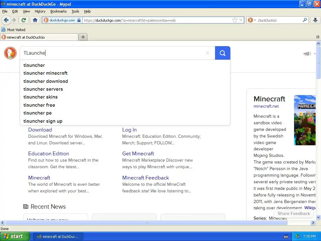Open the Log In sitelink
321x241 pixels.
pyautogui.click(x=129, y=130)
